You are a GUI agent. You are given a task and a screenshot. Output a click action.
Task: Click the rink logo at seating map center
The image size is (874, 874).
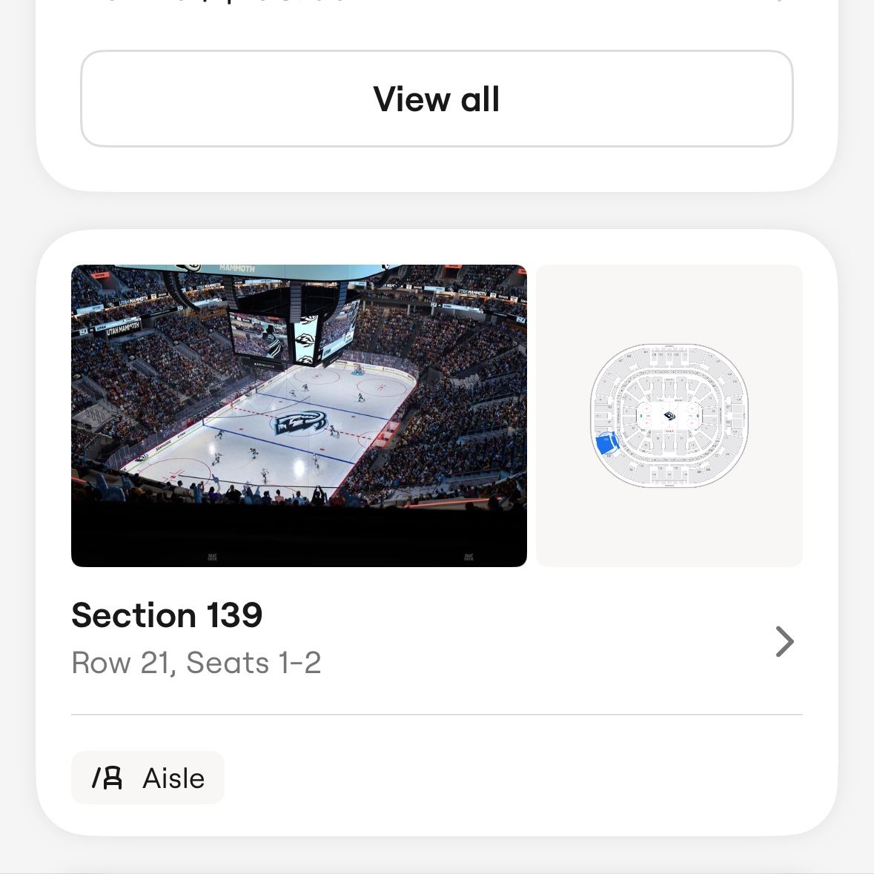tap(669, 415)
